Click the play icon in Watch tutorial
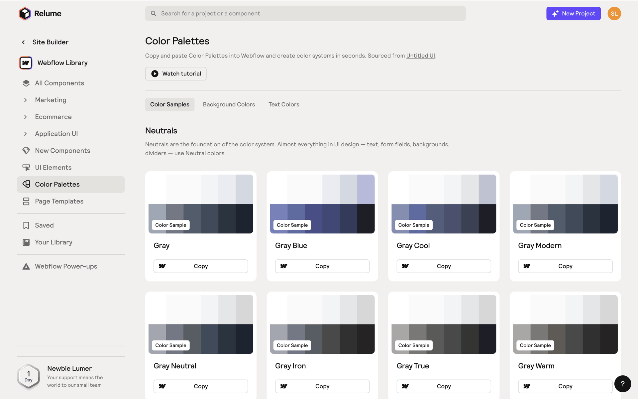 click(x=155, y=74)
